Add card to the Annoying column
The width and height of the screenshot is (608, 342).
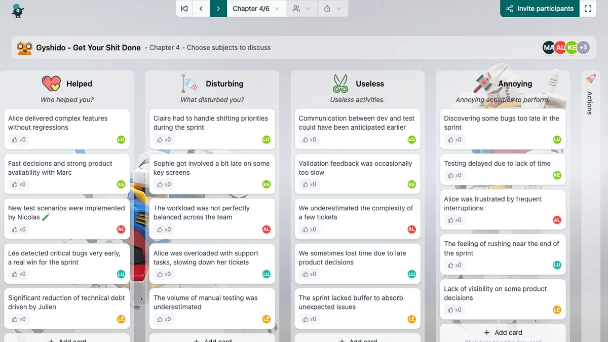pos(503,332)
